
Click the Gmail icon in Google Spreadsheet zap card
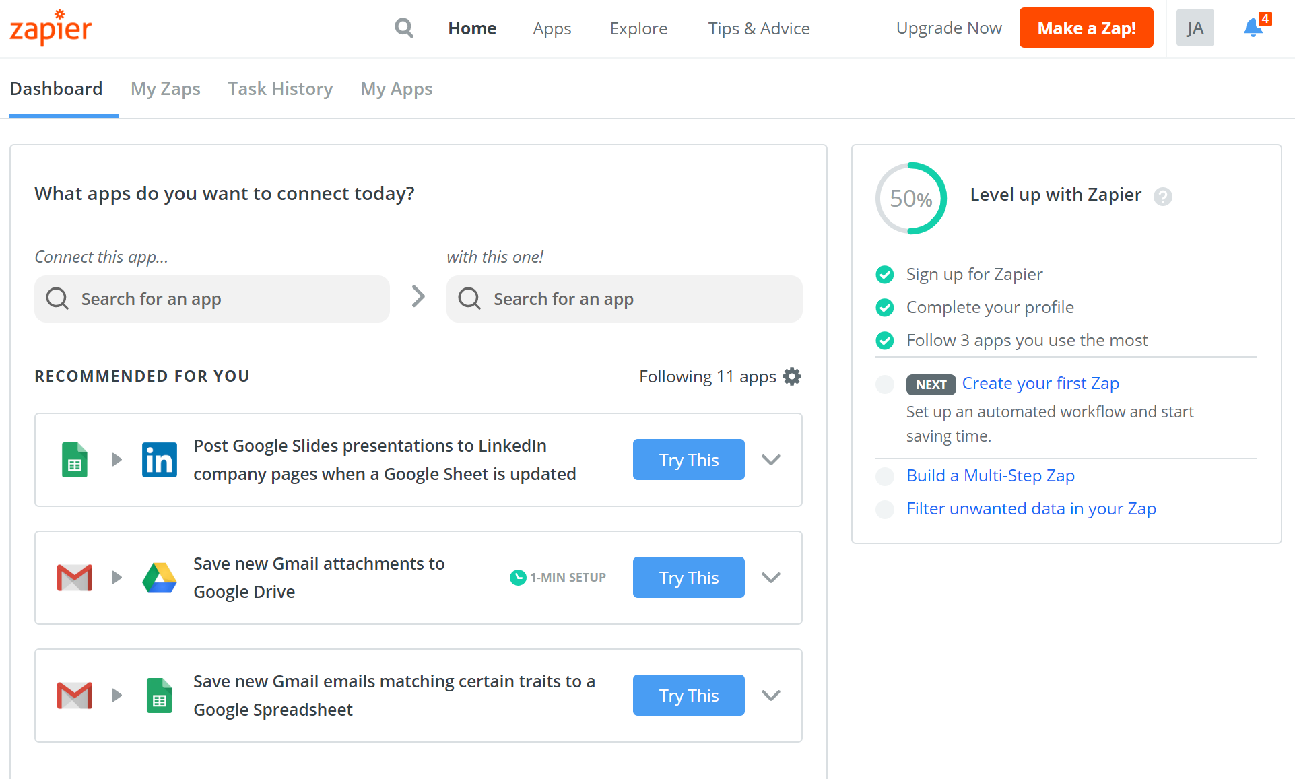pos(75,696)
